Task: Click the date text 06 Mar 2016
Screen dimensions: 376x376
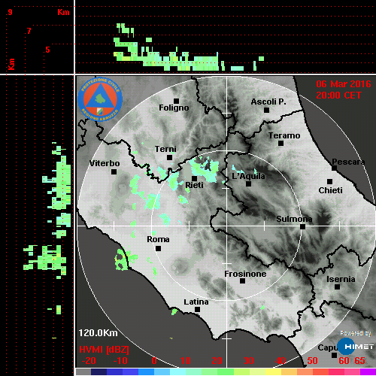Action: tap(344, 84)
